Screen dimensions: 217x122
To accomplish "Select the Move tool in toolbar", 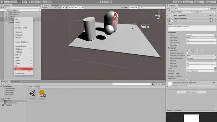I will 7,2.
